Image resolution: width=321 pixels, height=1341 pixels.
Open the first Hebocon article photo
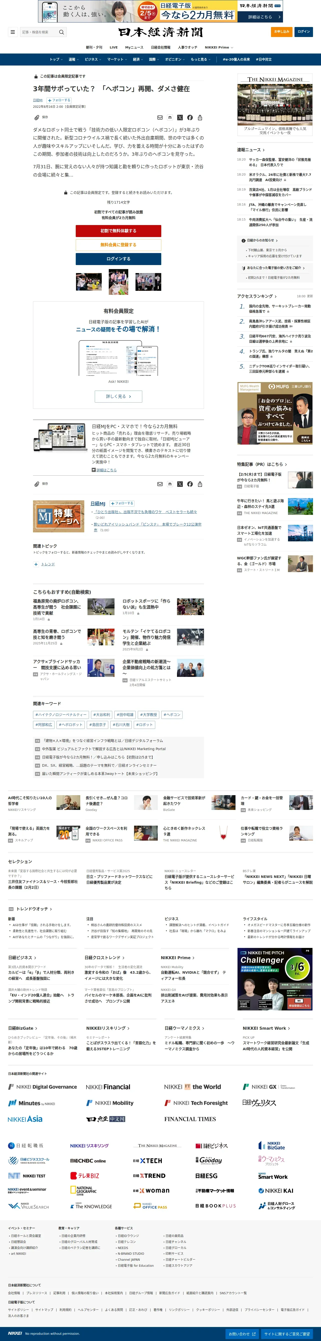[x=89, y=282]
